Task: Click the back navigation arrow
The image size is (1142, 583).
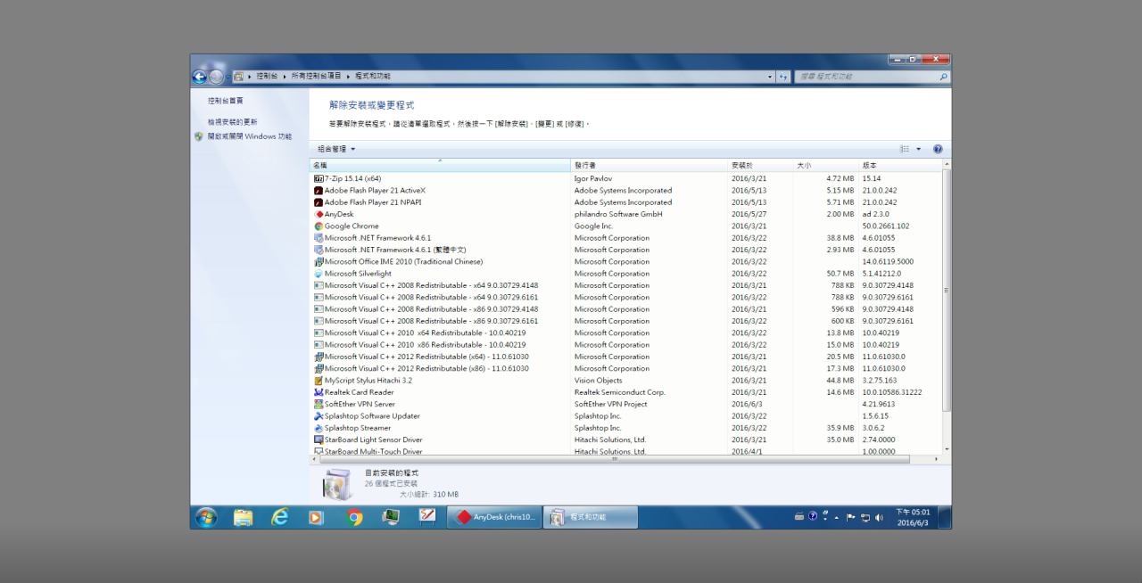Action: click(199, 77)
